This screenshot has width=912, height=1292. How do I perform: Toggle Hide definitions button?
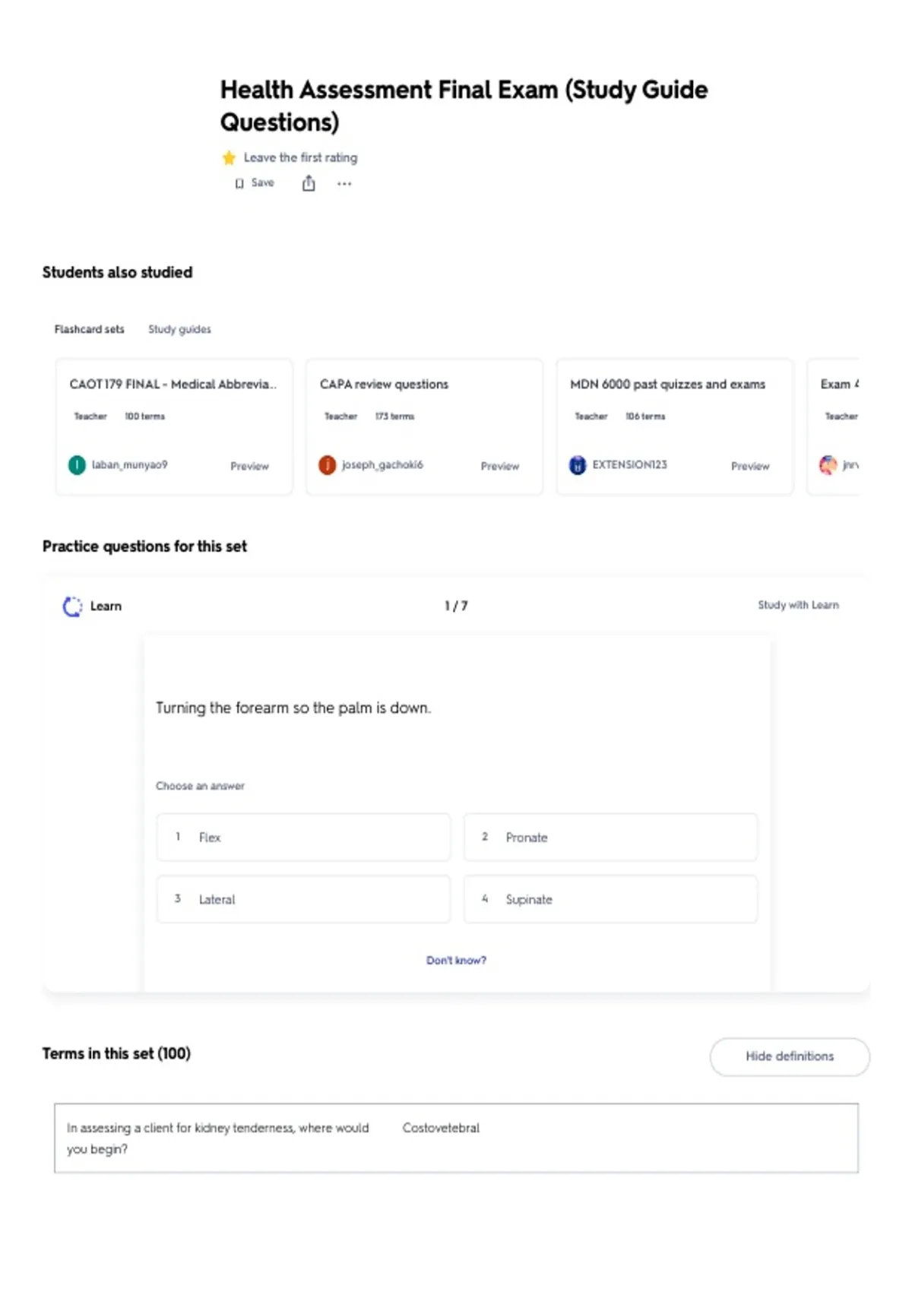coord(790,1056)
